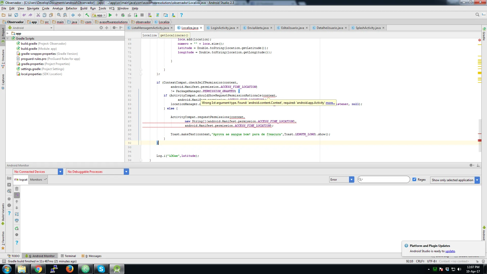Click the red error stripe marker in the editor's right gutter
This screenshot has height=274, width=487.
479,140
